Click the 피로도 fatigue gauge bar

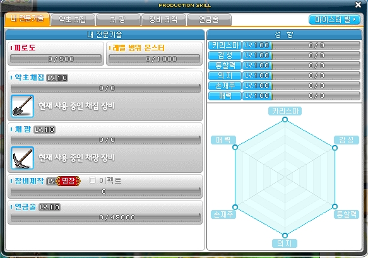coord(56,59)
